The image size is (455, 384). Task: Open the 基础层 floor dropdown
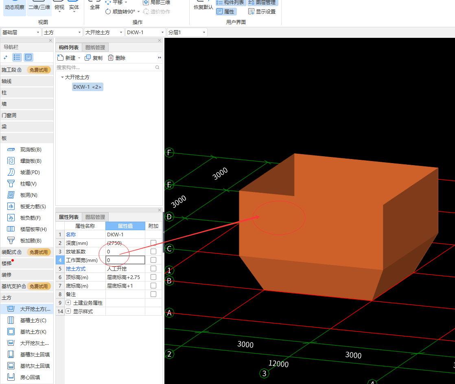[x=21, y=33]
